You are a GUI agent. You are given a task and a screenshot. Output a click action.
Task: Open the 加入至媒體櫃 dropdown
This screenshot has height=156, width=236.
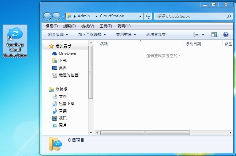click(92, 35)
